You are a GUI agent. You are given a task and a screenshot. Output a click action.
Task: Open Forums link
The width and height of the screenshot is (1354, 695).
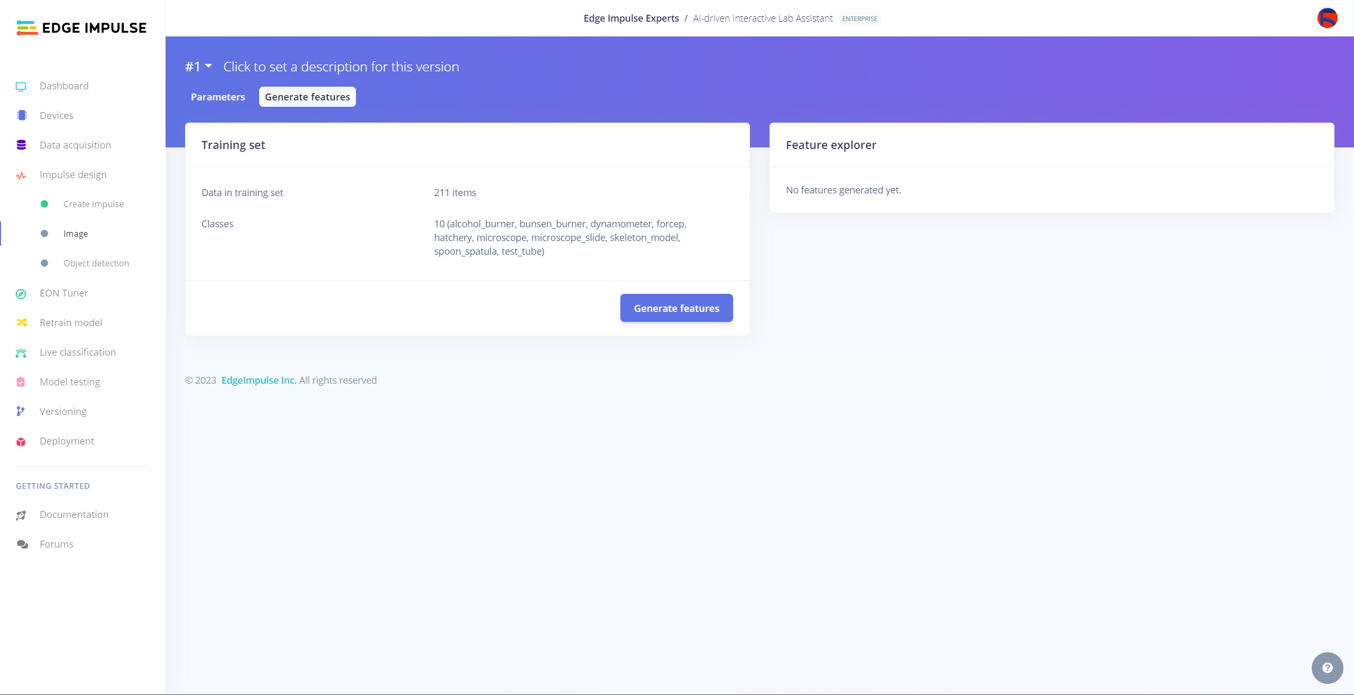pyautogui.click(x=57, y=544)
